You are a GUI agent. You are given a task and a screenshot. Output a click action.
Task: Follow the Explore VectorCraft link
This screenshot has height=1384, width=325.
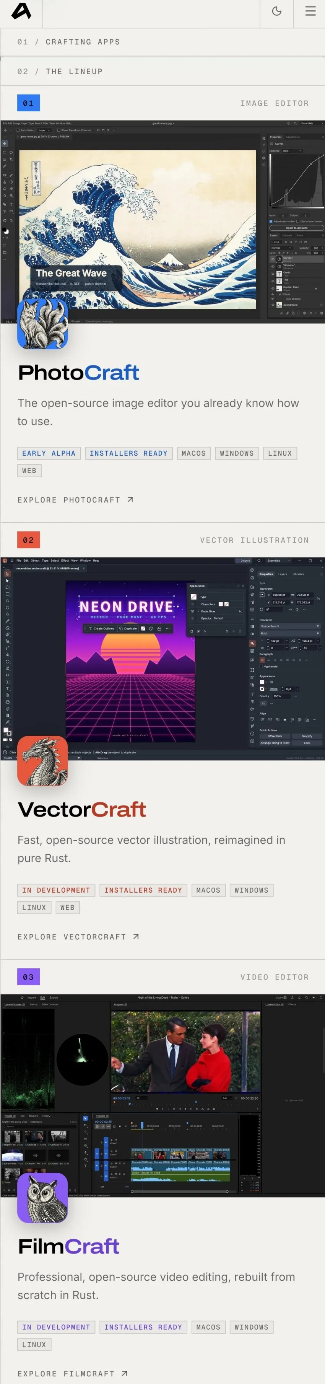point(78,936)
